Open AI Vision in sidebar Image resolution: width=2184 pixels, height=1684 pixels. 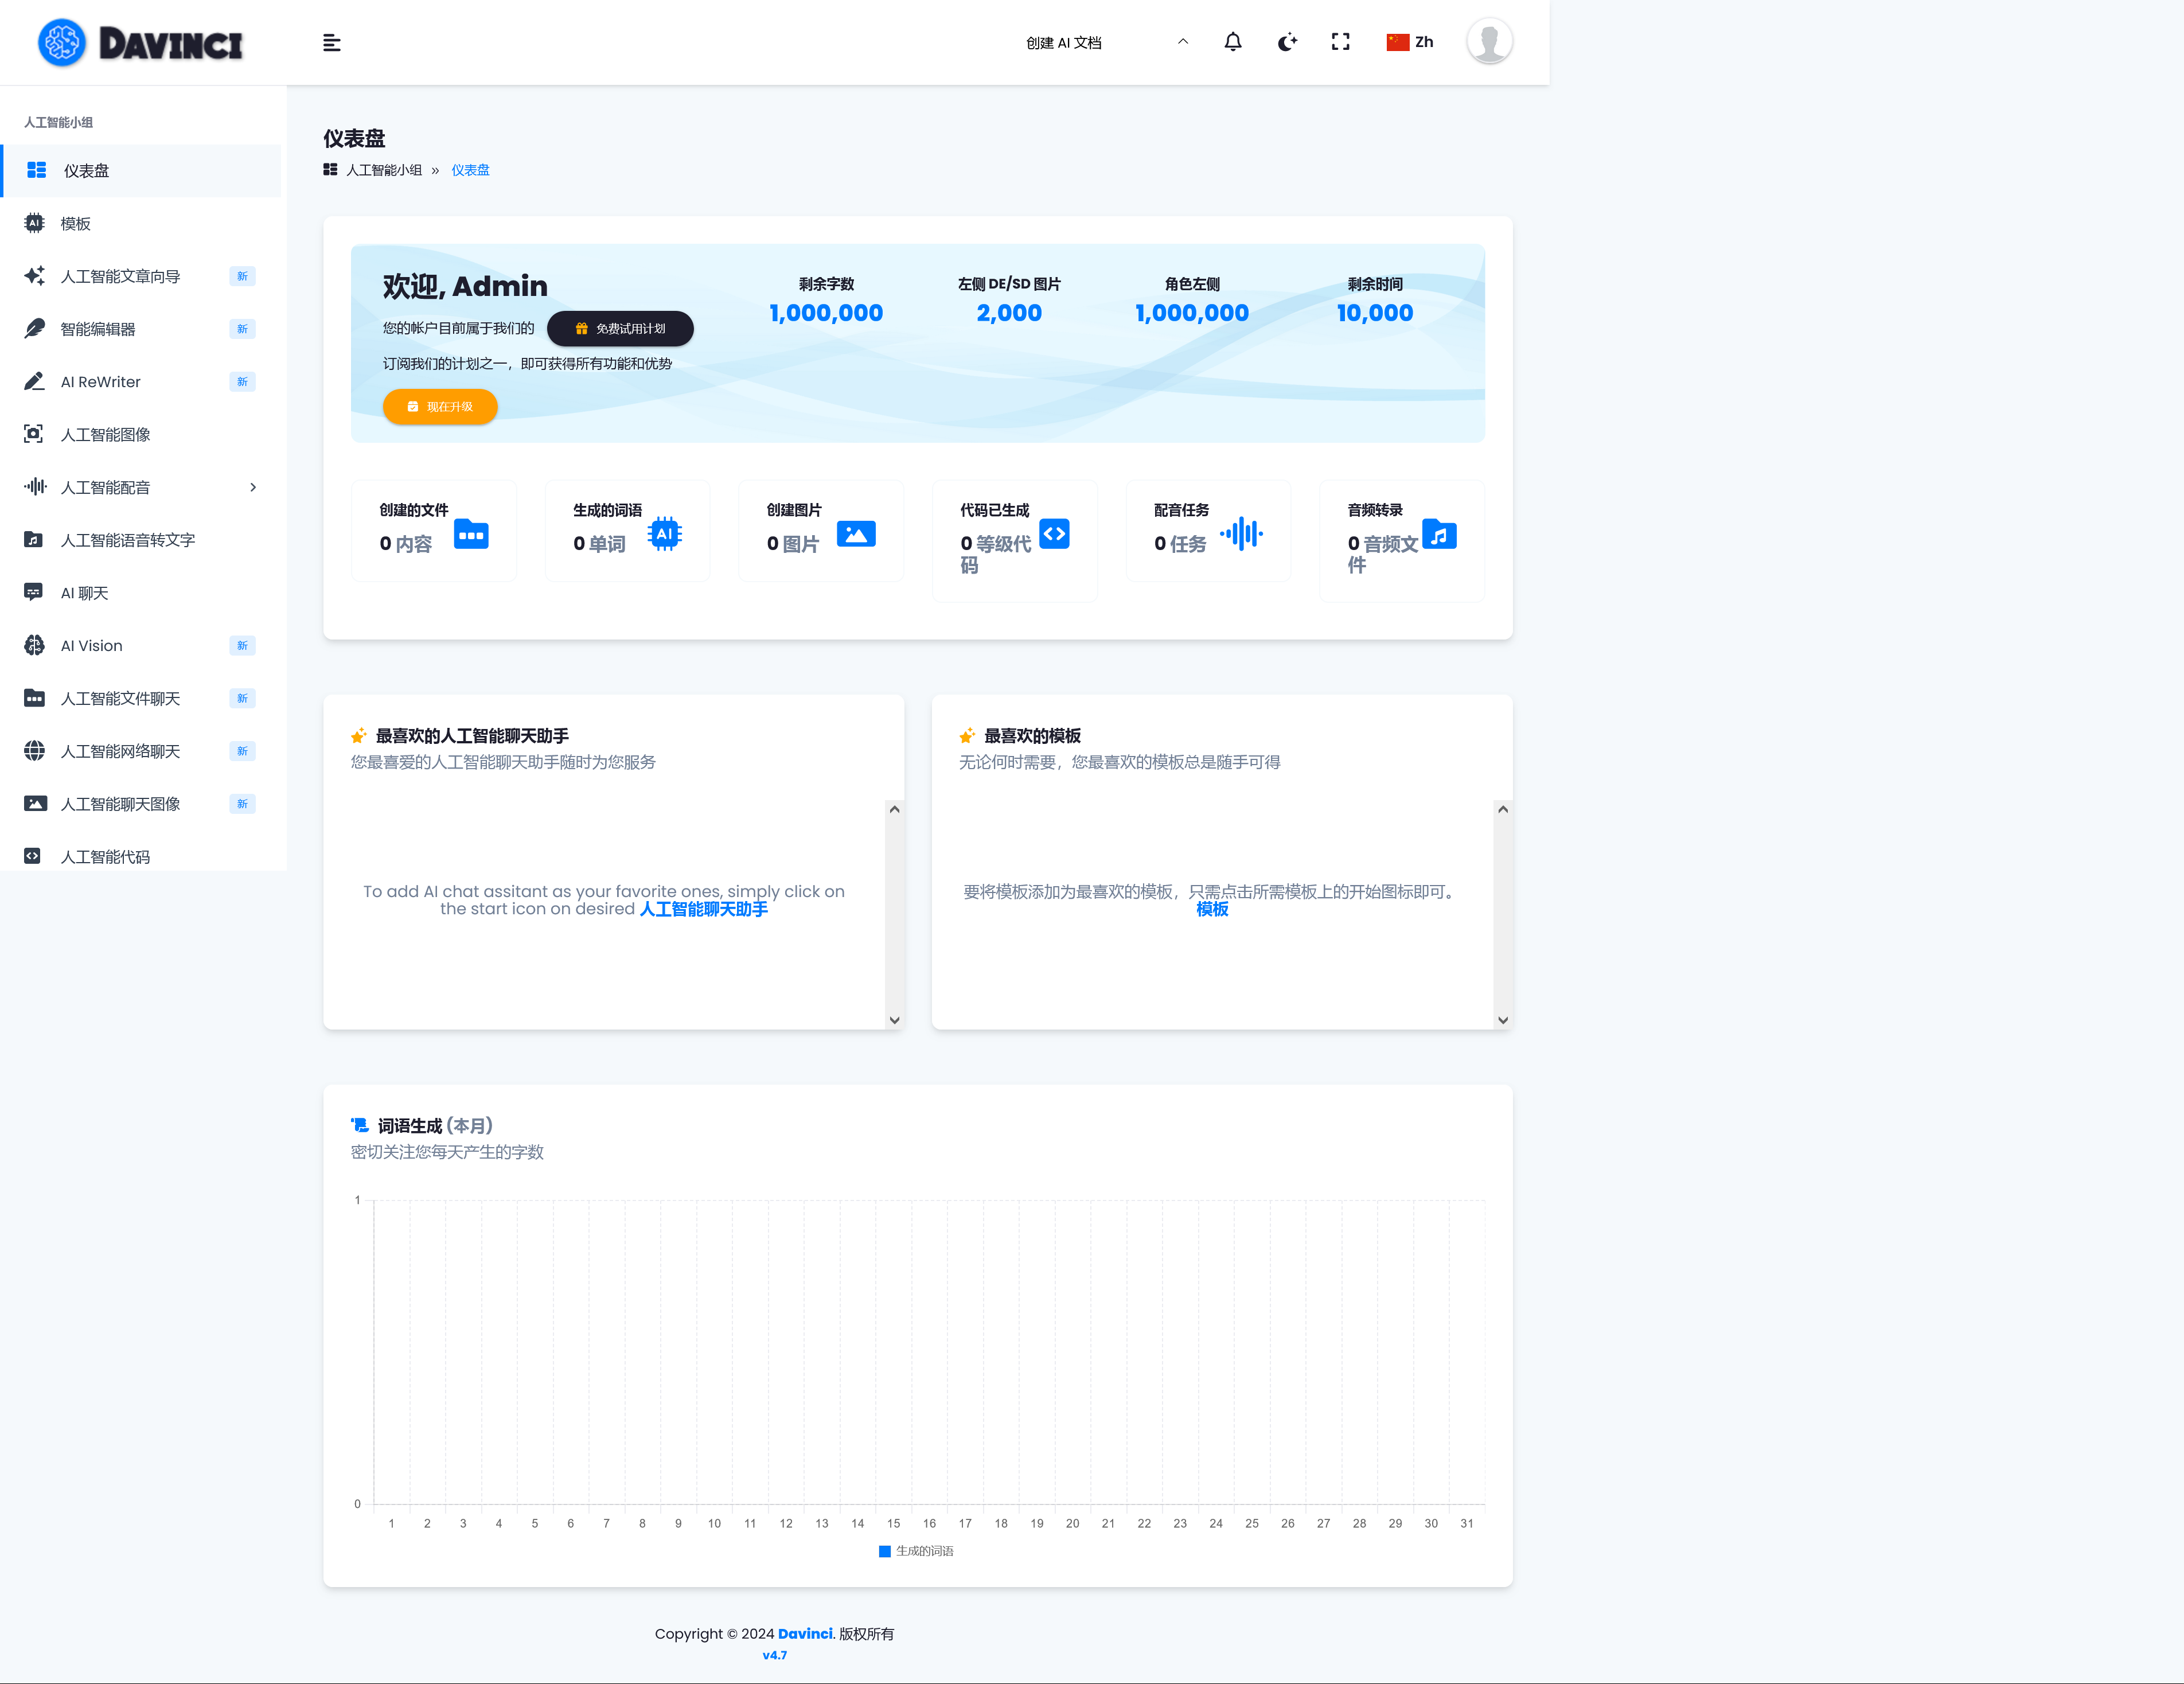[x=92, y=646]
